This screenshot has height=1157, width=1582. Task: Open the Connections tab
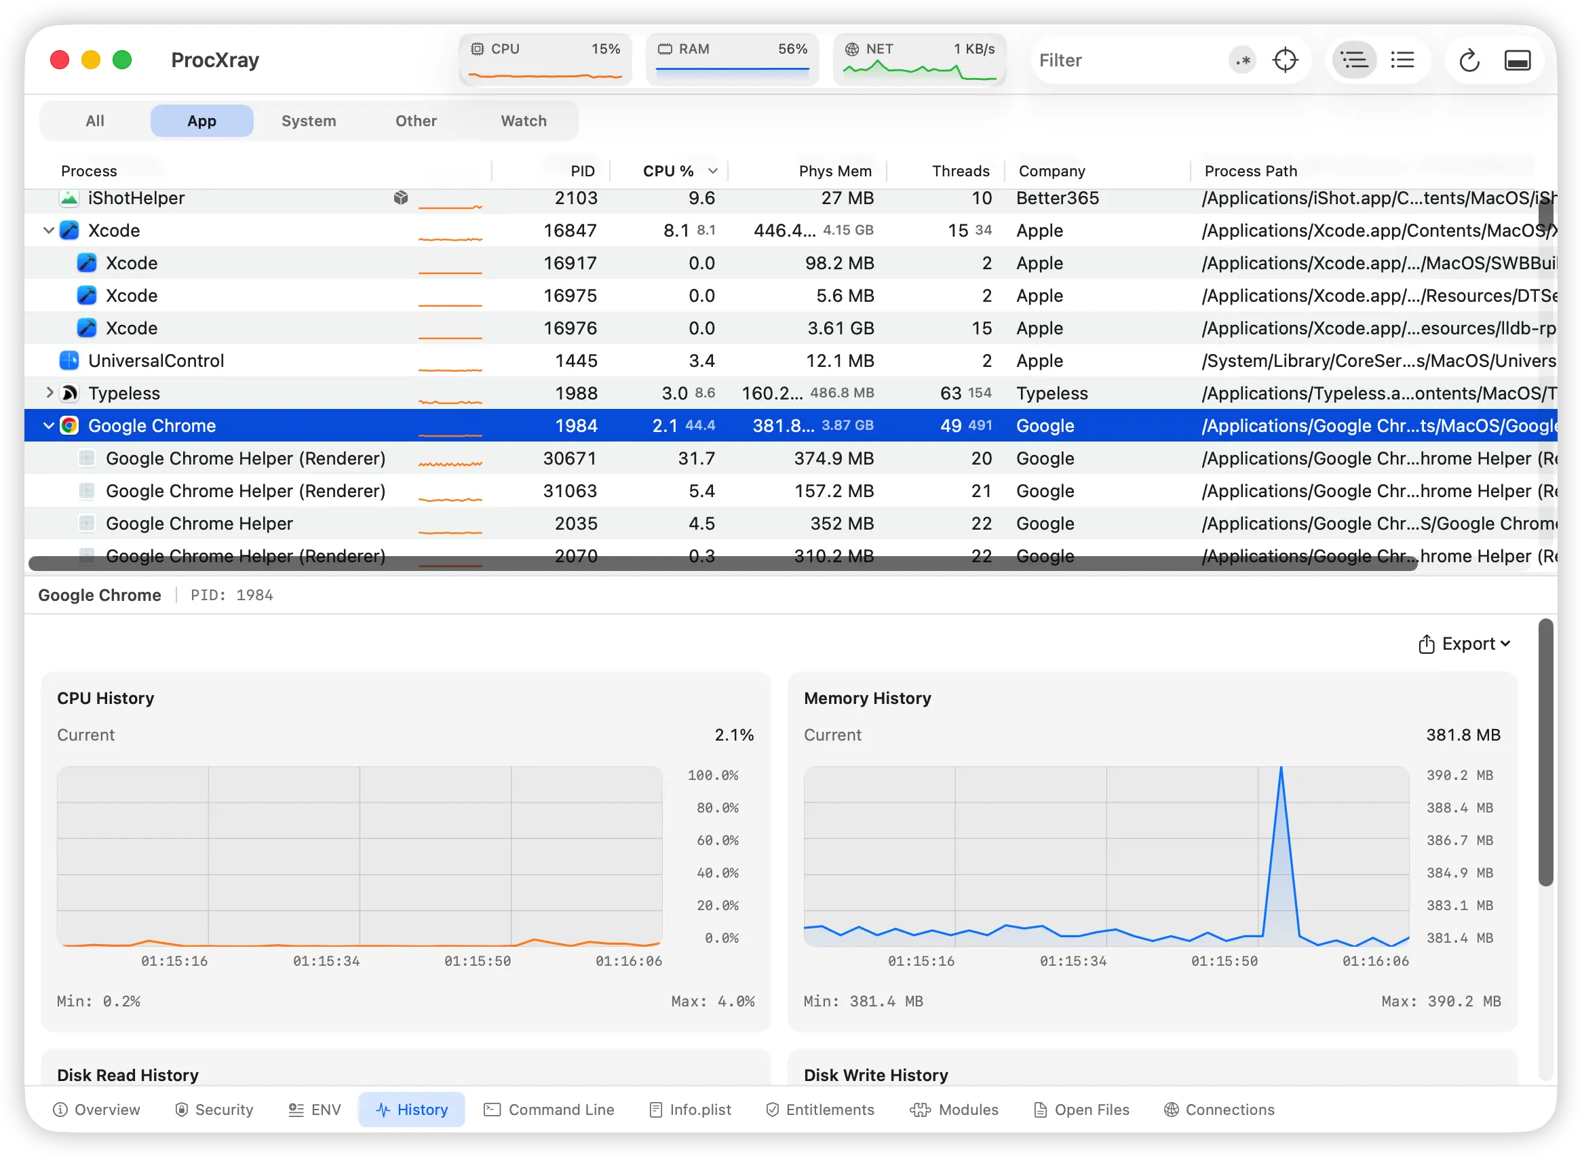click(1219, 1110)
